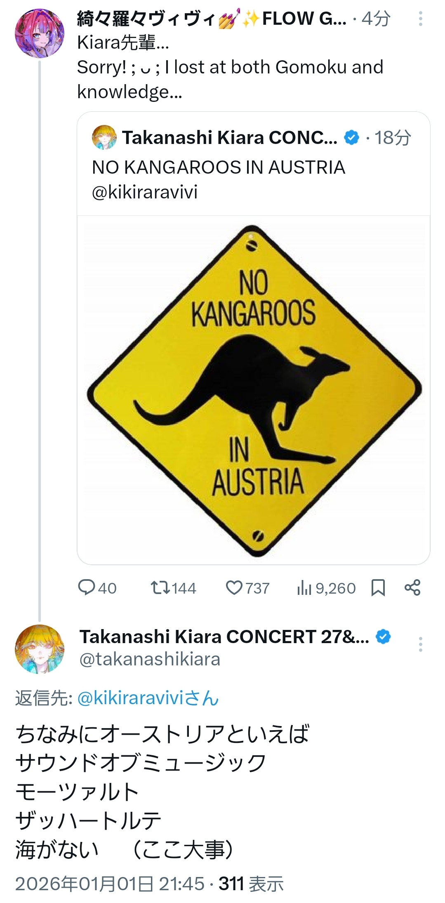Open more options for Kiara's reply
Viewport: 445px width, 903px height.
coord(420,644)
